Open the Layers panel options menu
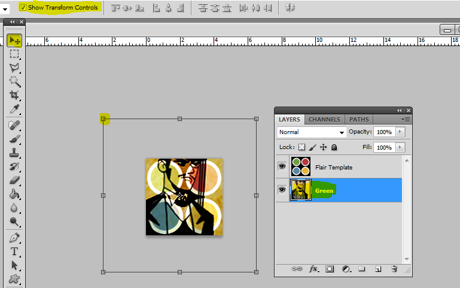This screenshot has width=460, height=288. (406, 120)
